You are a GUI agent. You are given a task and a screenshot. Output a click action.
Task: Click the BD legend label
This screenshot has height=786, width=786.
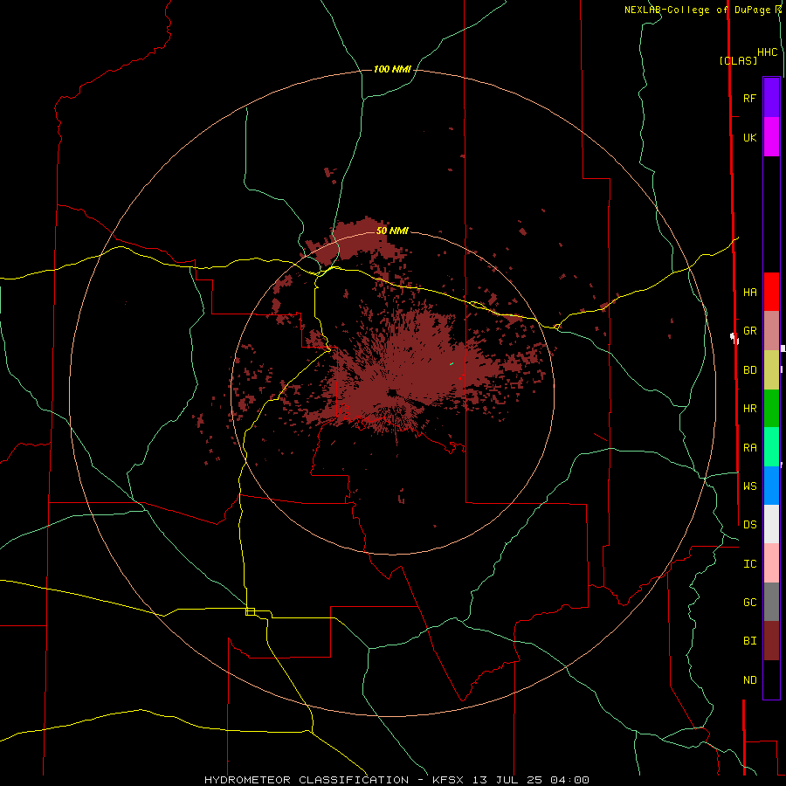(x=749, y=370)
